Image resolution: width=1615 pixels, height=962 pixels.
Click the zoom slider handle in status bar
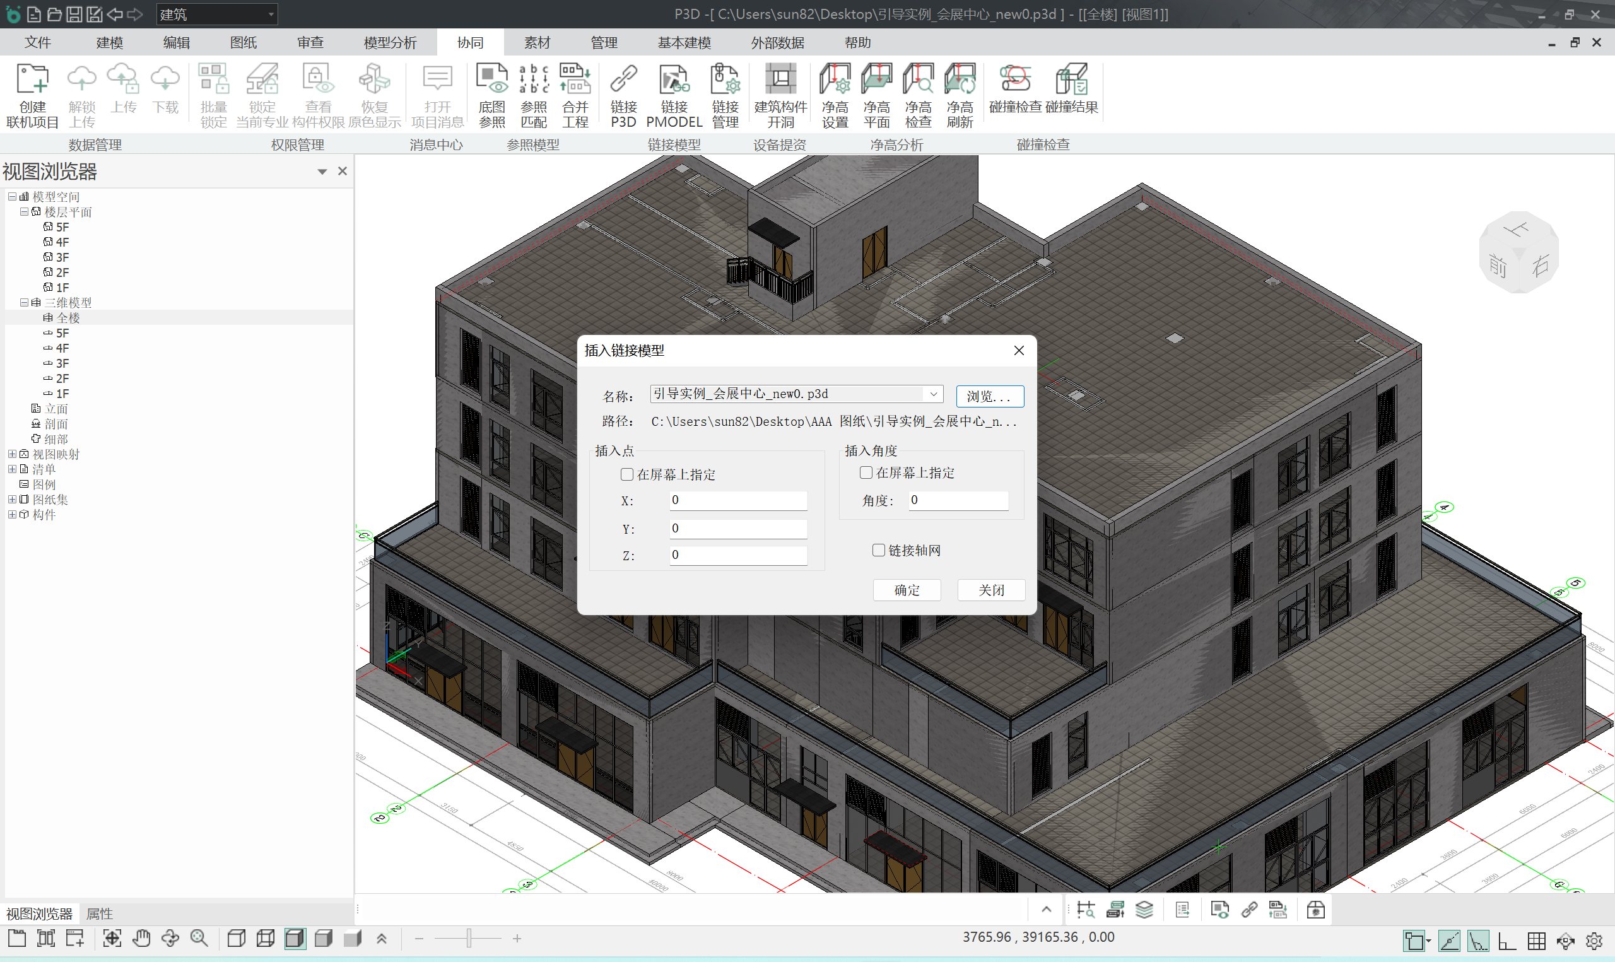[x=469, y=938]
